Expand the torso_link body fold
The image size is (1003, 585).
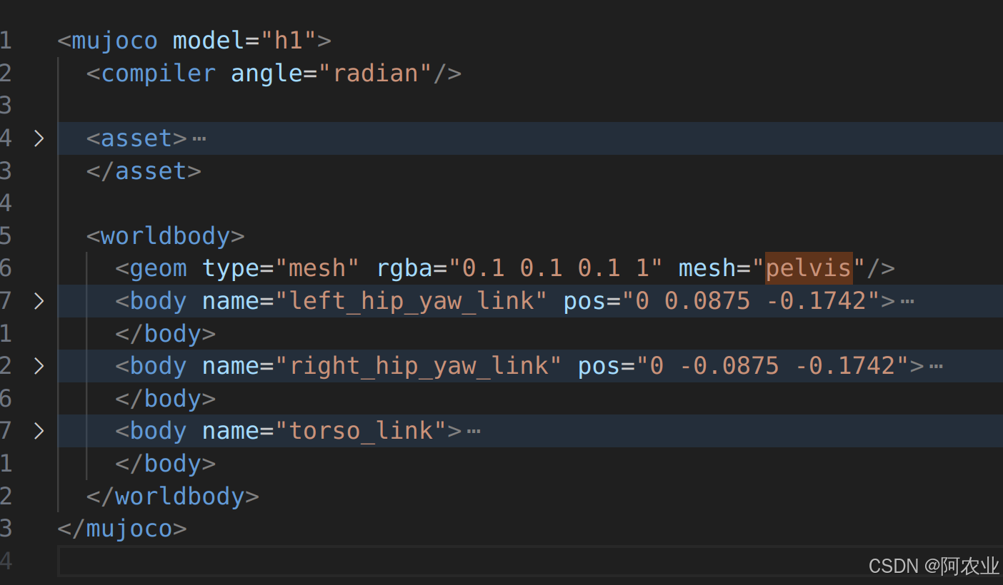39,430
